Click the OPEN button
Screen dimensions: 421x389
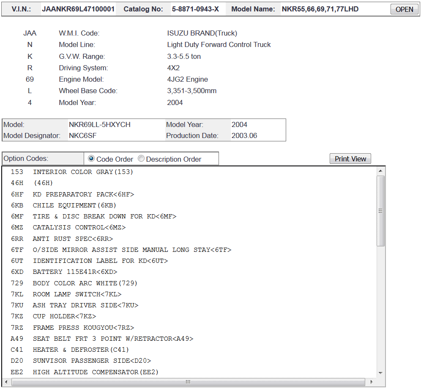click(x=404, y=9)
